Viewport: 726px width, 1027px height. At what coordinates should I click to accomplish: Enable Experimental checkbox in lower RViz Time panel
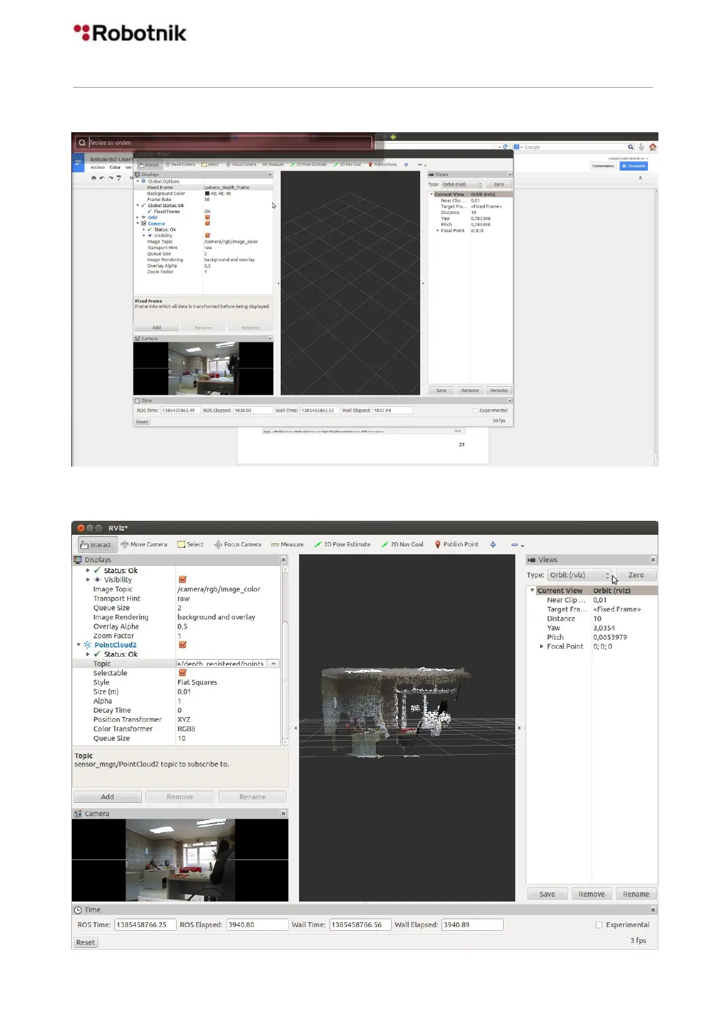(599, 925)
